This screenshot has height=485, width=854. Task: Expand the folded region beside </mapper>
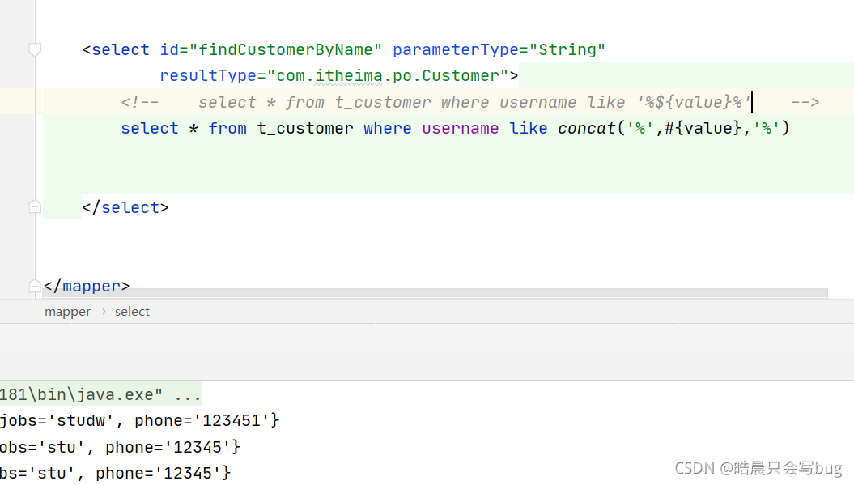[x=34, y=285]
